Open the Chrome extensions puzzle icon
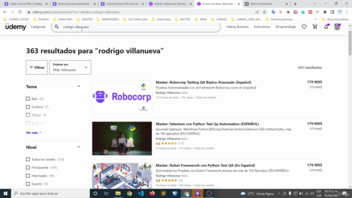The height and width of the screenshot is (198, 352). point(325,12)
